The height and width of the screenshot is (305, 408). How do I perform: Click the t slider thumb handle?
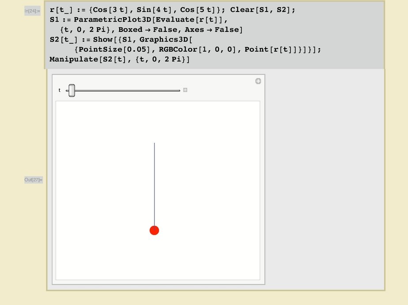(72, 90)
